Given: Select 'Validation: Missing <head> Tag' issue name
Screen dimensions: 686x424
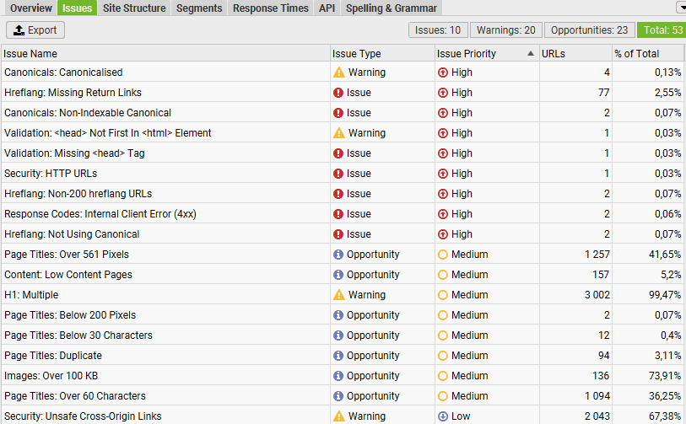Looking at the screenshot, I should 74,153.
